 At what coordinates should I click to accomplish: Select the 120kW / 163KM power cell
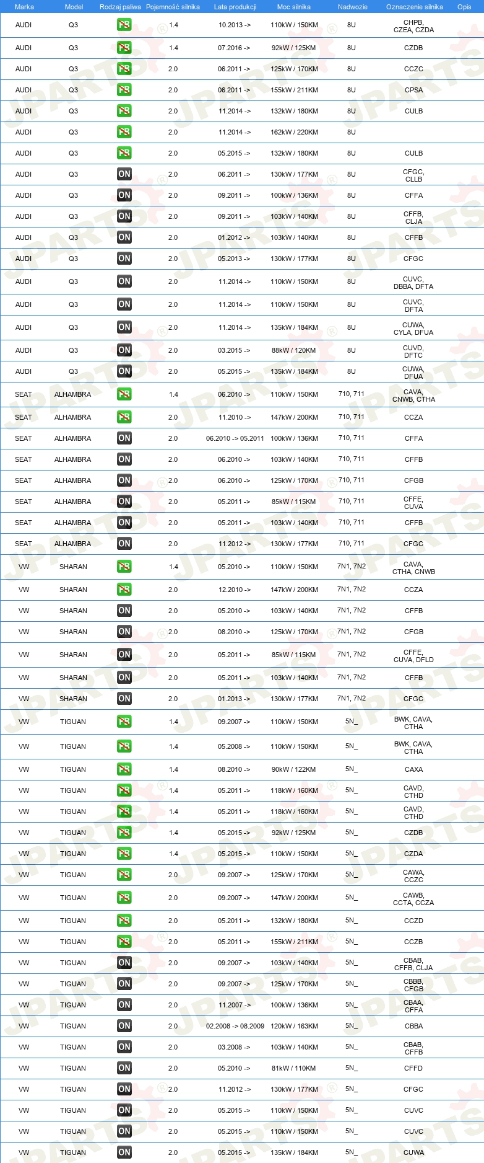295,1026
